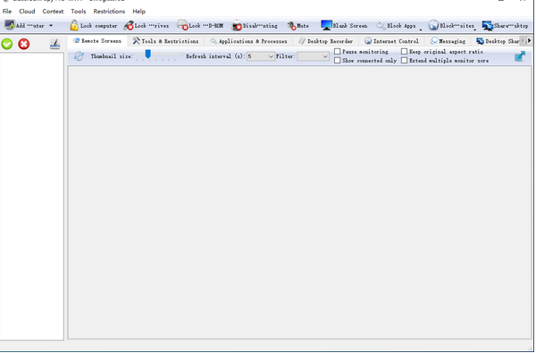The height and width of the screenshot is (353, 536).
Task: Click the blue pop-out arrow icon at right
Action: [x=520, y=56]
